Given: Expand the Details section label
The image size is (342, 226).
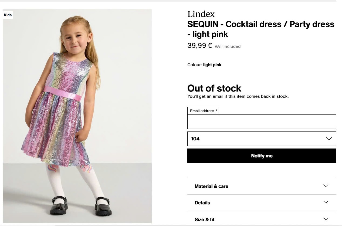Looking at the screenshot, I should pyautogui.click(x=202, y=203).
